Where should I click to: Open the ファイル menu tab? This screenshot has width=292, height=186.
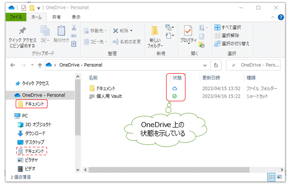point(16,17)
